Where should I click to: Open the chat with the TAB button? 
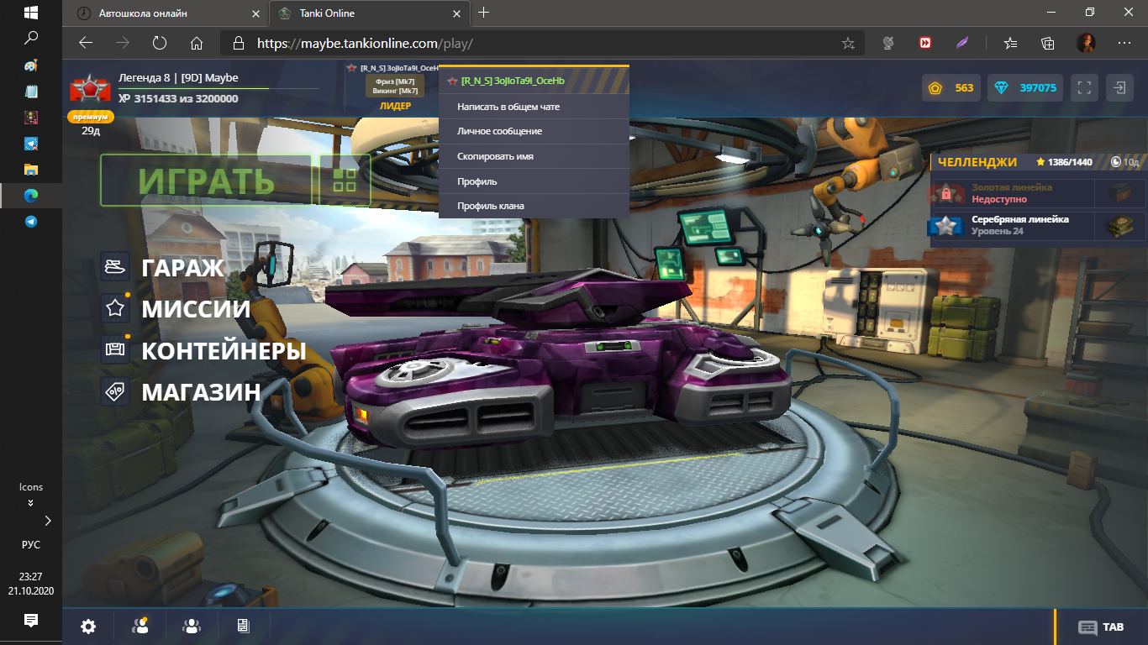pos(1101,627)
